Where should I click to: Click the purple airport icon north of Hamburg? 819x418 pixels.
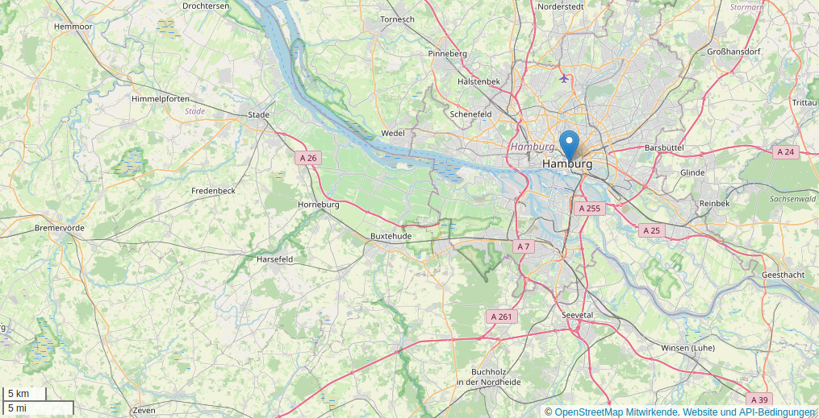563,78
